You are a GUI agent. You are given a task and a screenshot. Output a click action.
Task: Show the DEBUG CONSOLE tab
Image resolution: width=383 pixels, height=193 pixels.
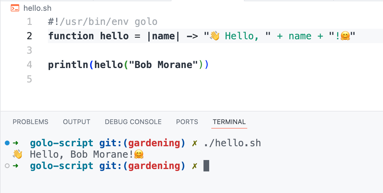(133, 122)
